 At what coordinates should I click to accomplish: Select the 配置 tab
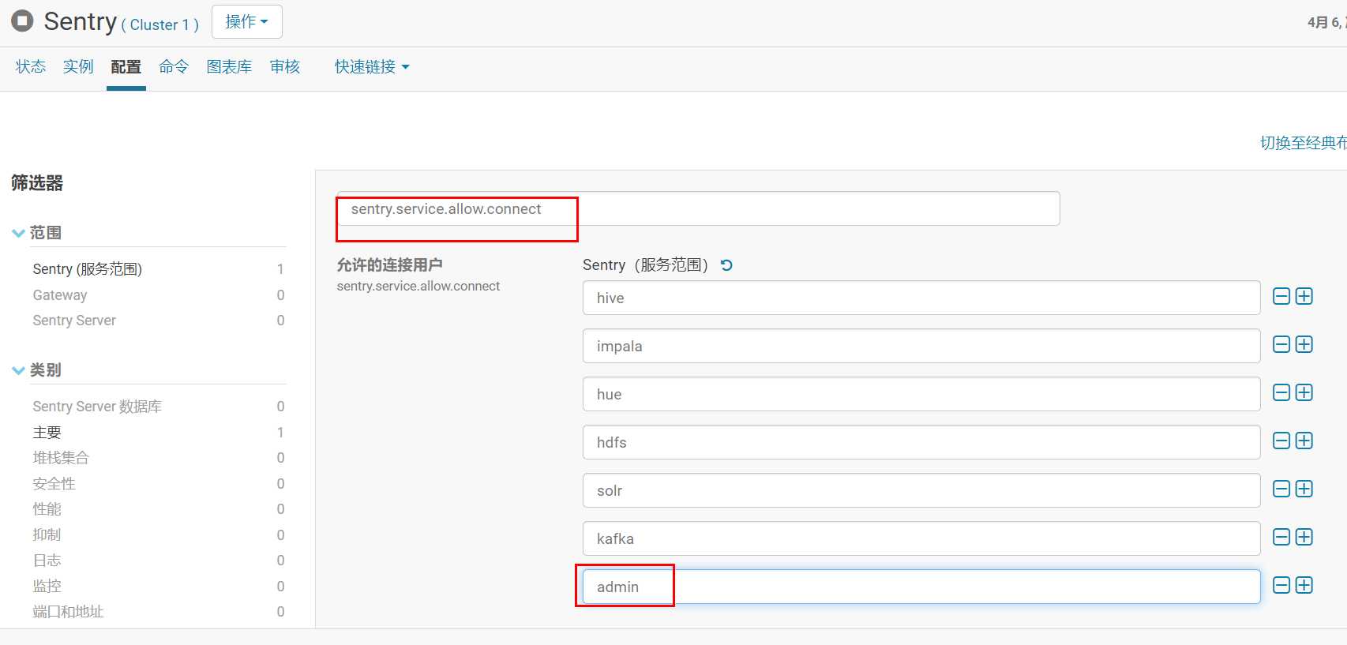coord(126,67)
